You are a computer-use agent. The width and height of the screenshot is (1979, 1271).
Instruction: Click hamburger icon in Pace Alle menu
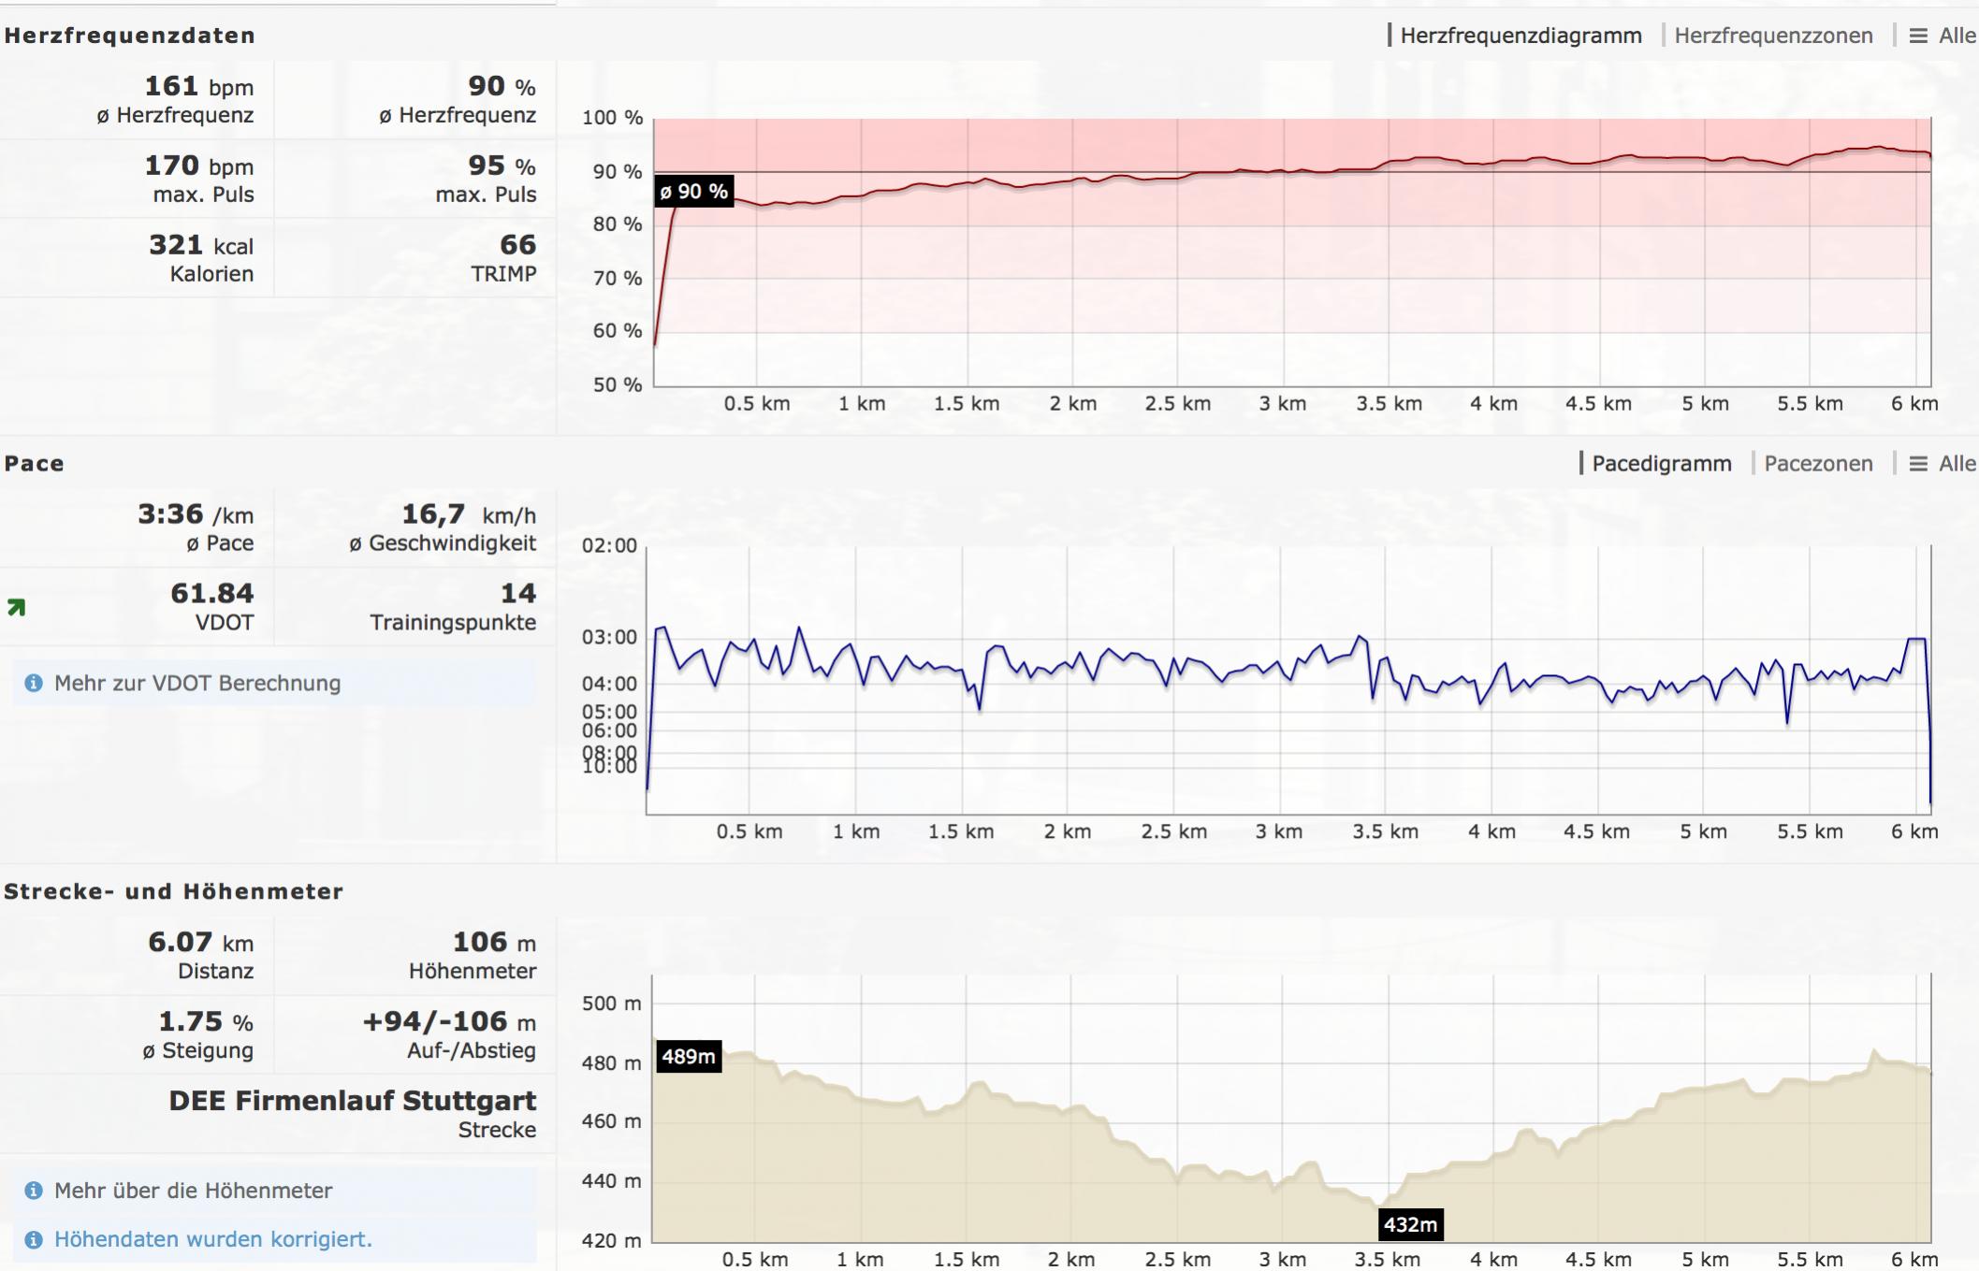pos(1918,464)
